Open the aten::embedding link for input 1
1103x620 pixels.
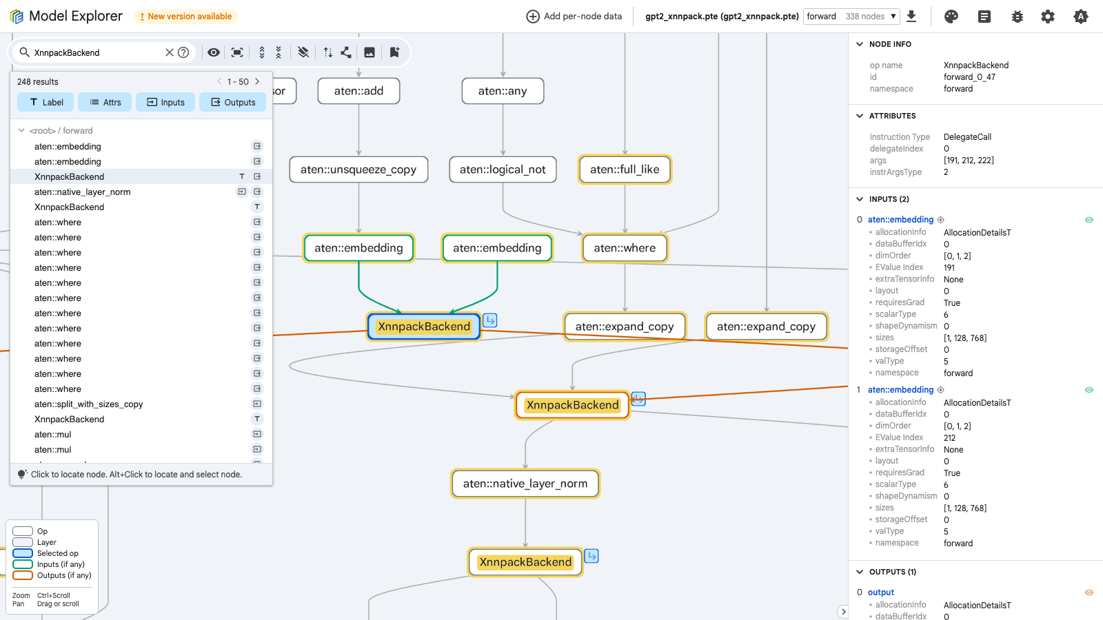[900, 390]
